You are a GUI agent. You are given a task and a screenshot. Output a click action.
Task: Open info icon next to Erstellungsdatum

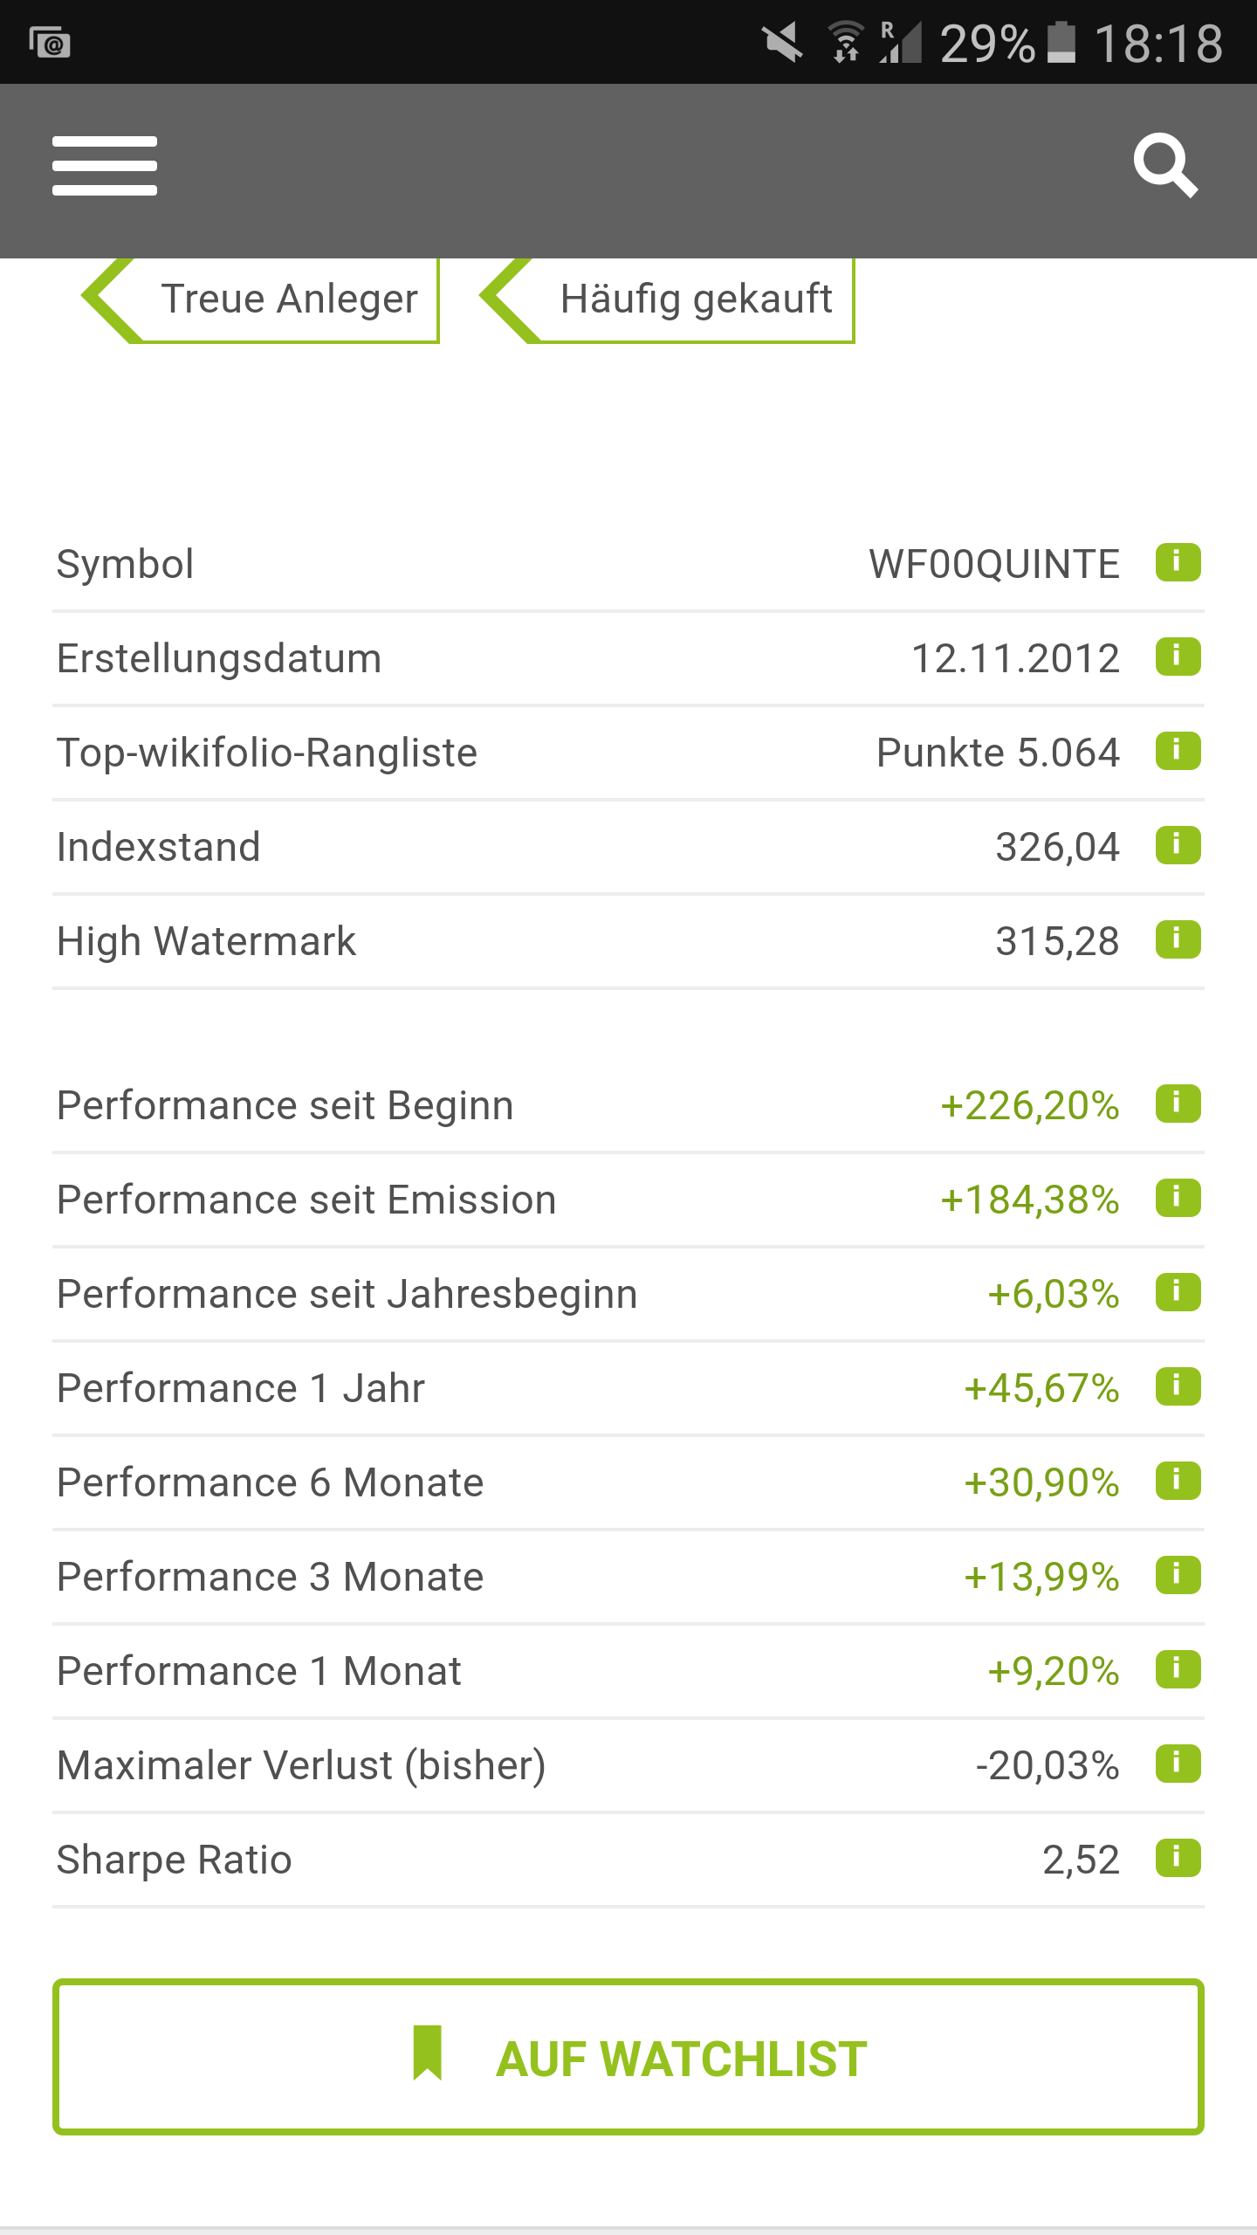point(1178,657)
